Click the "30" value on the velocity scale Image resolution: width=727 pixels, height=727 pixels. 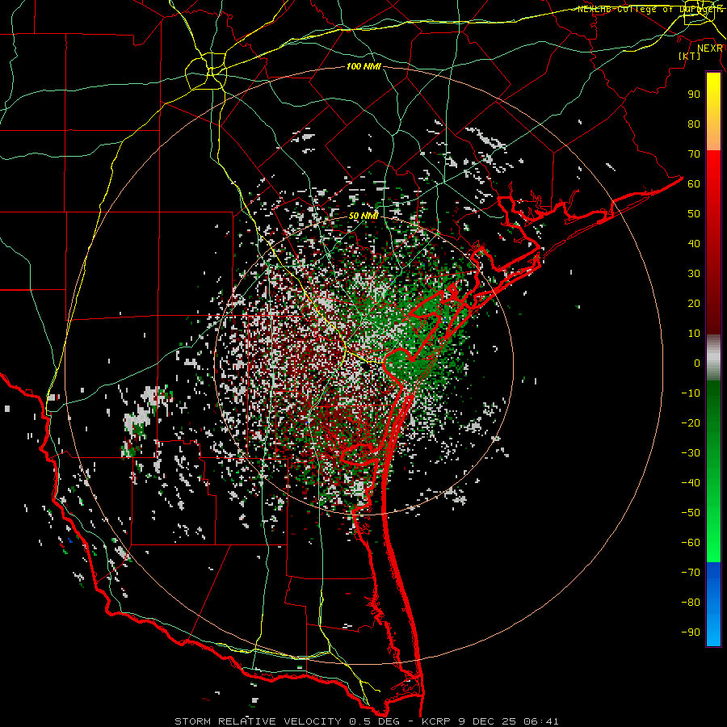694,274
